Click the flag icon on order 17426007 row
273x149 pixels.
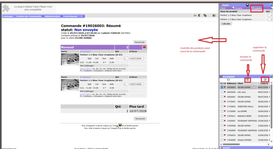225,121
